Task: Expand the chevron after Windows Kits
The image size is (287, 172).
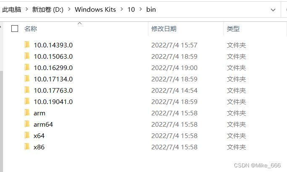Action: pyautogui.click(x=121, y=10)
